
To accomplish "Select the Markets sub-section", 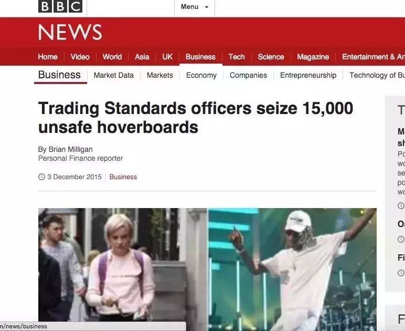I will pos(160,75).
